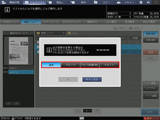This screenshot has width=160, height=120.
Task: Select ウエイト wait output mode
Action: 109,65
